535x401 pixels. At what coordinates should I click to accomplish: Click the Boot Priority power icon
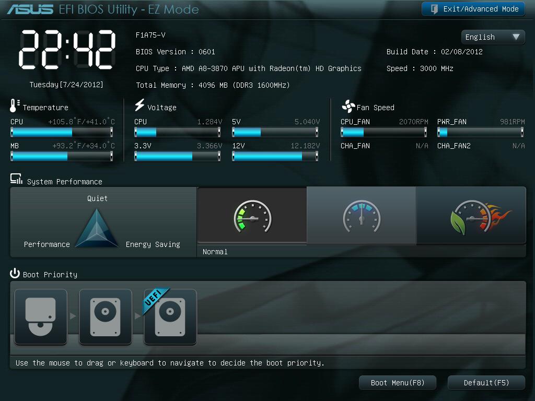point(15,273)
